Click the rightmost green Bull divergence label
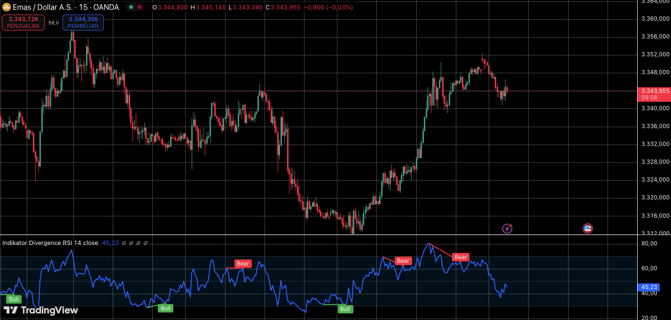Image resolution: width=671 pixels, height=320 pixels. [345, 309]
